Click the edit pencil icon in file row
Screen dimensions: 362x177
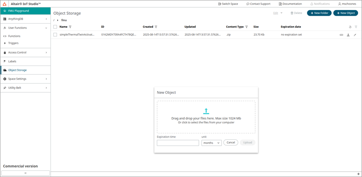pos(355,34)
